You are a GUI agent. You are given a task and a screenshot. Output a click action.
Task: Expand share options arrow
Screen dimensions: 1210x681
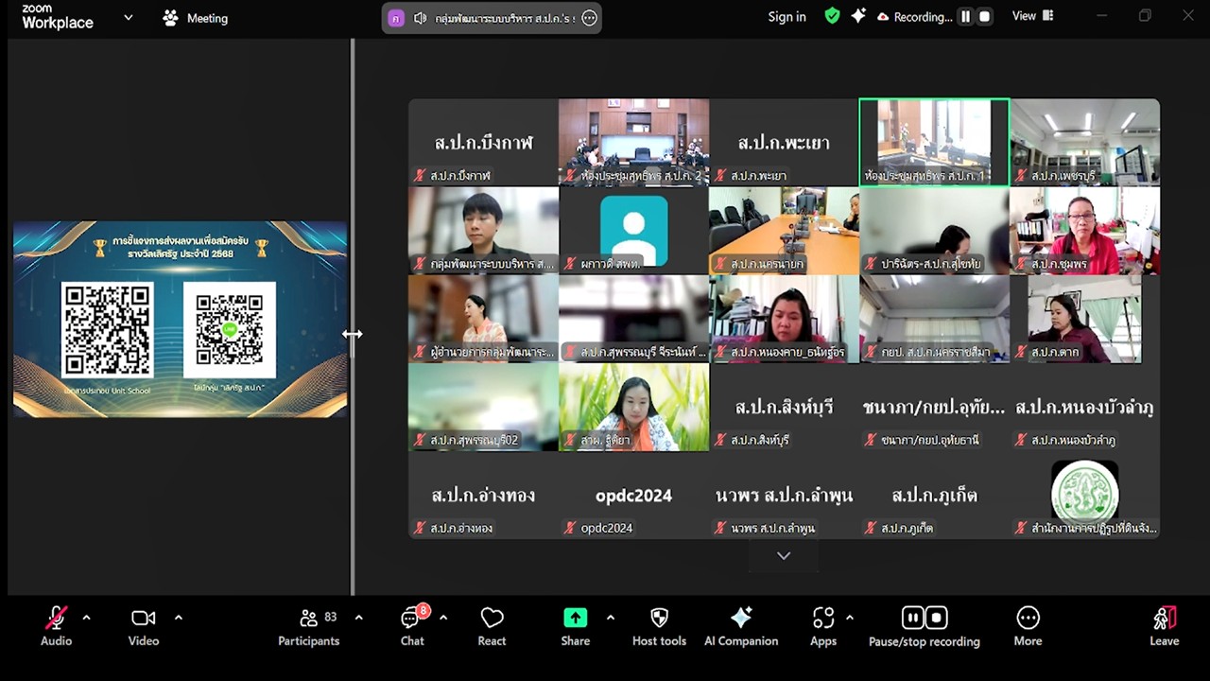tap(610, 618)
